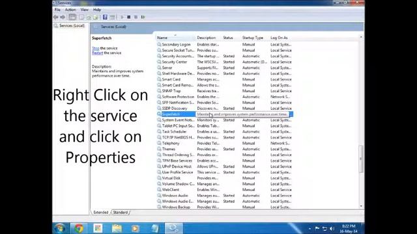Screen dimensions: 417x234
Task: Open the File menu
Action: pyautogui.click(x=57, y=10)
